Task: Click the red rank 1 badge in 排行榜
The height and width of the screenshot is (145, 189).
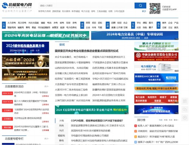Action: 135,126
